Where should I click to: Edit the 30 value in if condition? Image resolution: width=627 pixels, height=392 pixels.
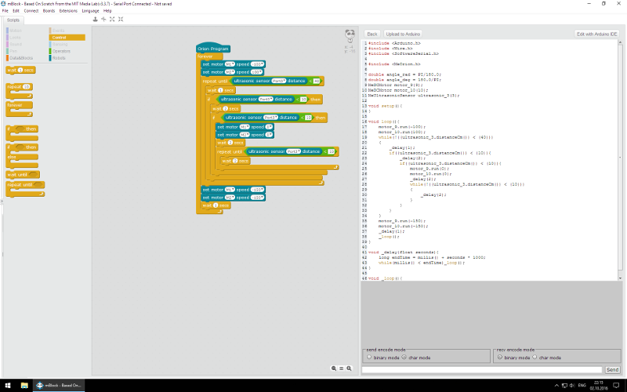(303, 100)
